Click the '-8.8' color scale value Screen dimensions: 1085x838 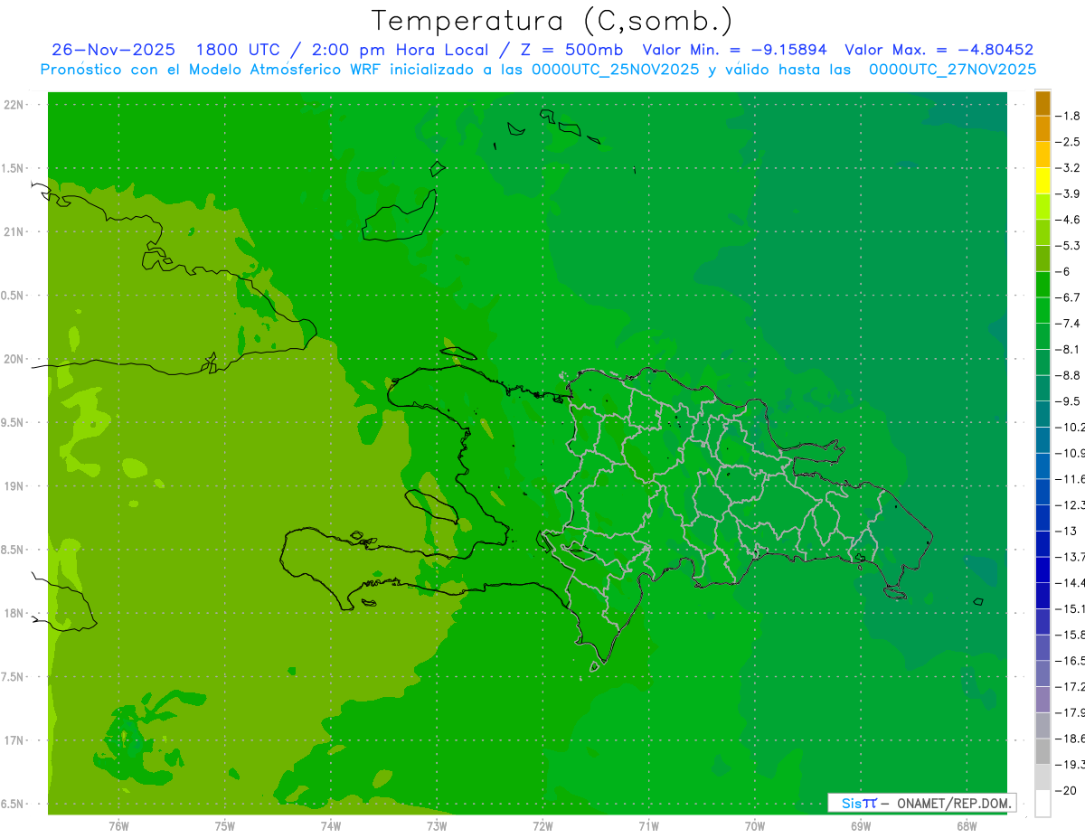pyautogui.click(x=1069, y=375)
